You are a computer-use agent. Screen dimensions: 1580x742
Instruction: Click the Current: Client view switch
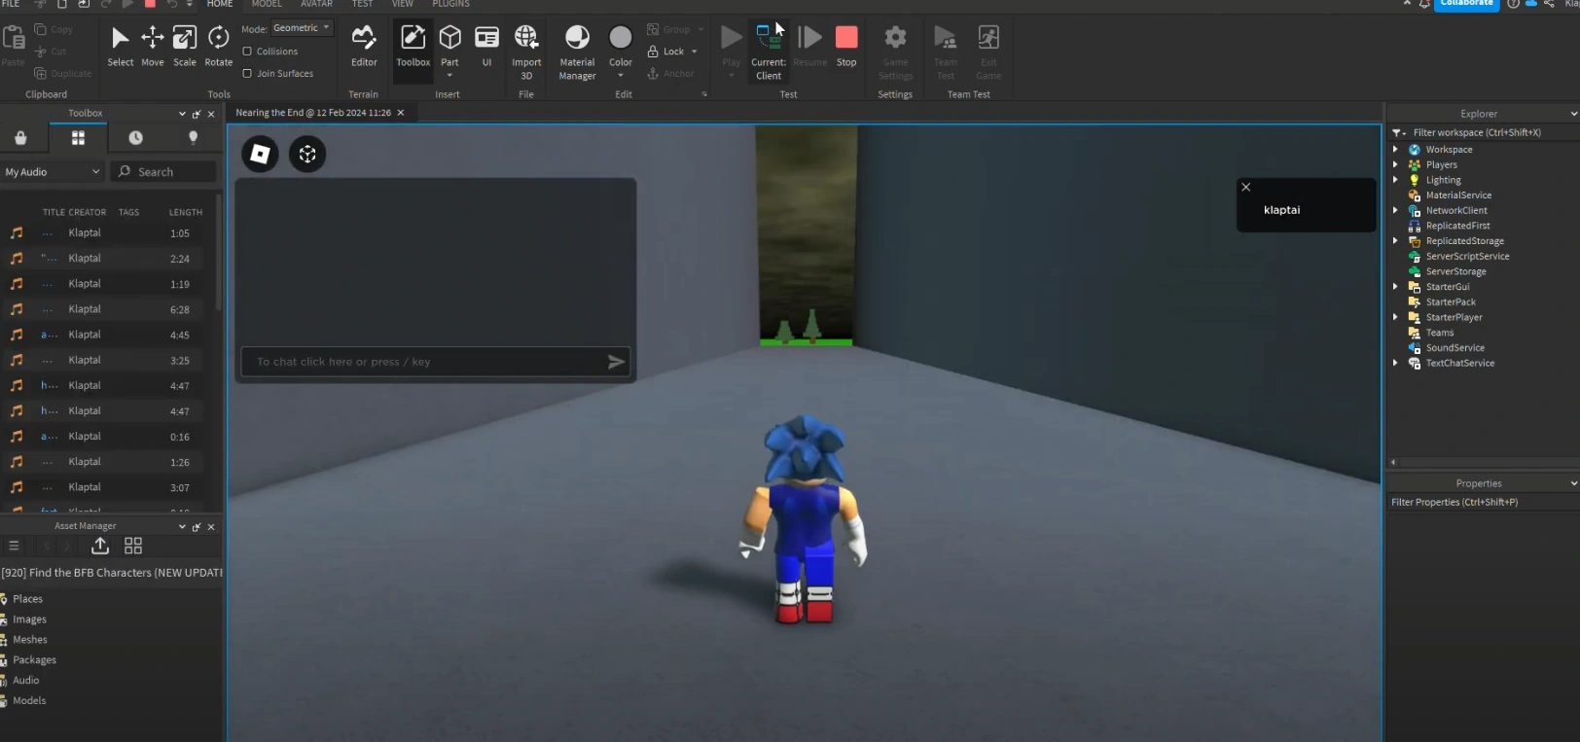pyautogui.click(x=769, y=52)
